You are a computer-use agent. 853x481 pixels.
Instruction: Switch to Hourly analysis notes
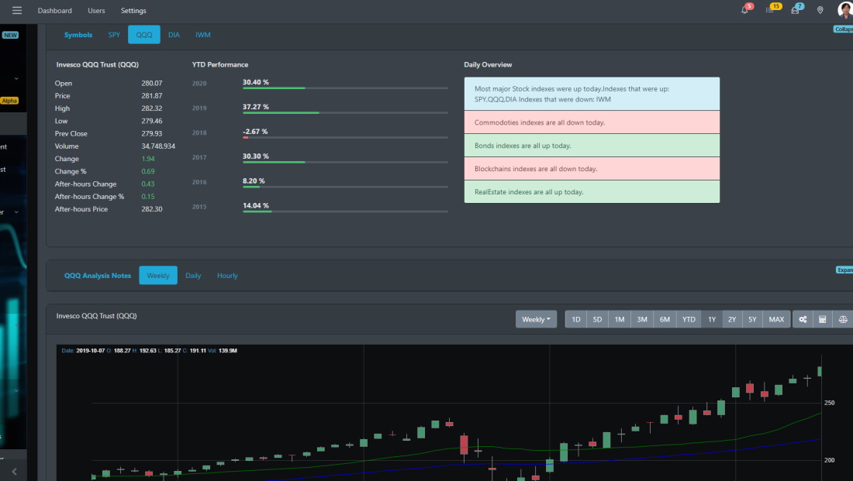[x=227, y=275]
